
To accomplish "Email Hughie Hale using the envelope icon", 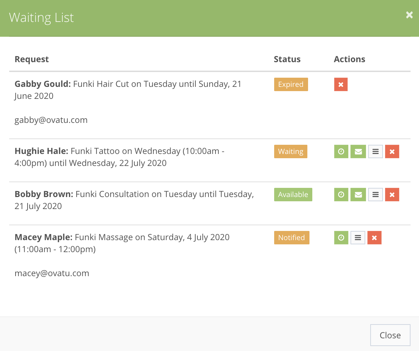I will (x=358, y=151).
